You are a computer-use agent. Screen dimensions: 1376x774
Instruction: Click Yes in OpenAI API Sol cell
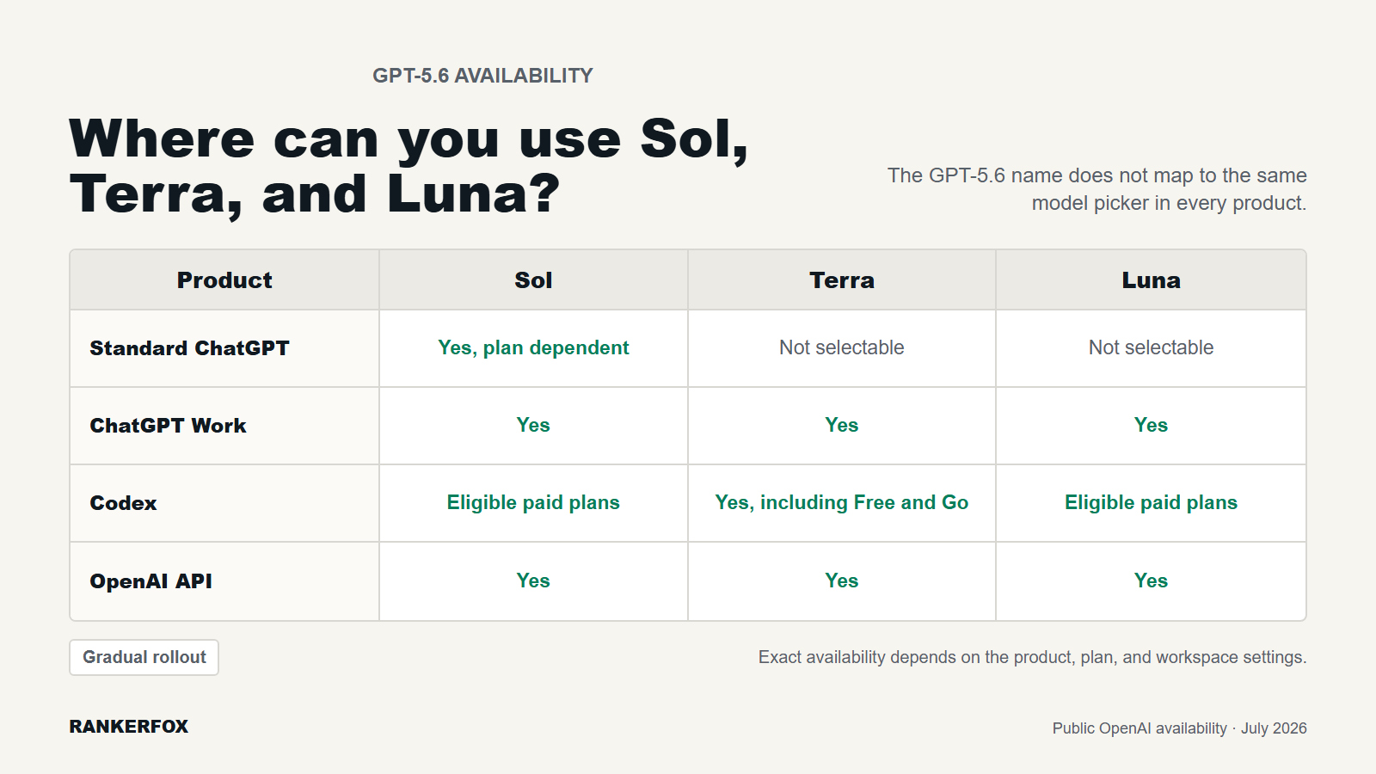click(x=533, y=580)
